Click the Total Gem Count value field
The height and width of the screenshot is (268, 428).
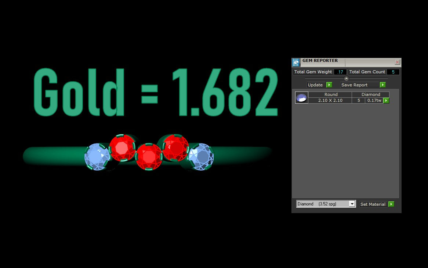click(393, 72)
